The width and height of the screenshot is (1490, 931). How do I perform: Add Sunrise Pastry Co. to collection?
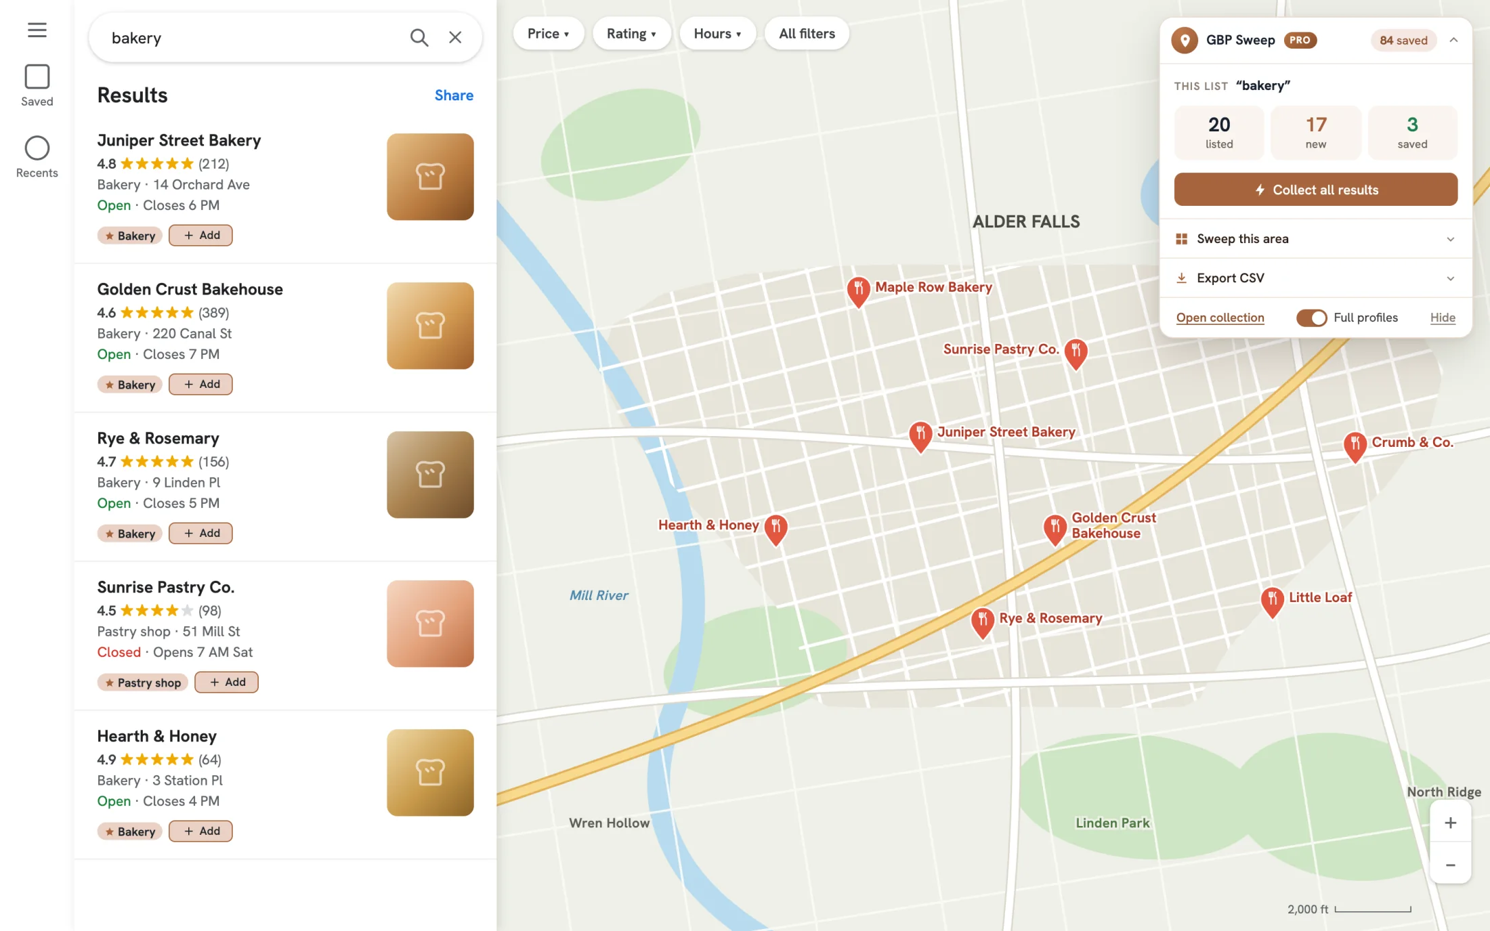(x=226, y=682)
